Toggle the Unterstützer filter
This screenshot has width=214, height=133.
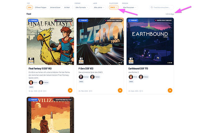[x=55, y=7]
